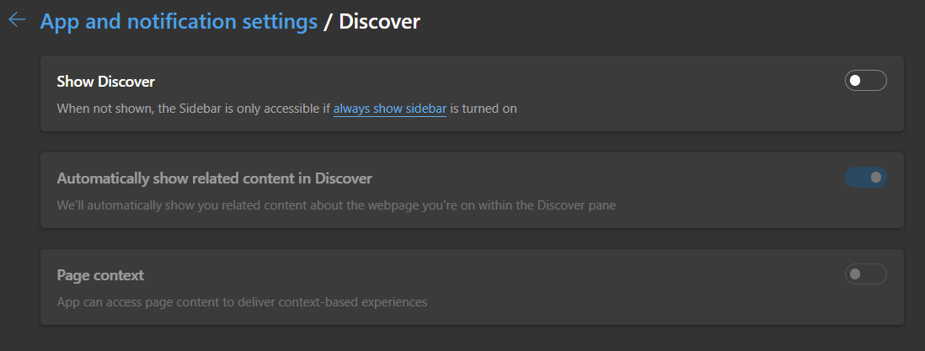This screenshot has width=925, height=351.
Task: Click the 'is turned on' text after sidebar link
Action: [x=484, y=109]
